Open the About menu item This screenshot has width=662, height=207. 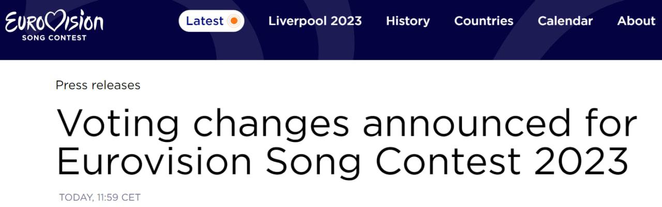pyautogui.click(x=636, y=21)
